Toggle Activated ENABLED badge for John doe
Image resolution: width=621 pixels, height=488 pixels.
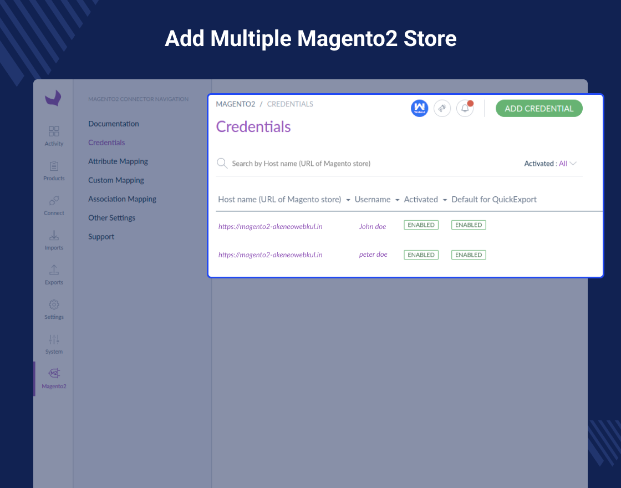421,225
